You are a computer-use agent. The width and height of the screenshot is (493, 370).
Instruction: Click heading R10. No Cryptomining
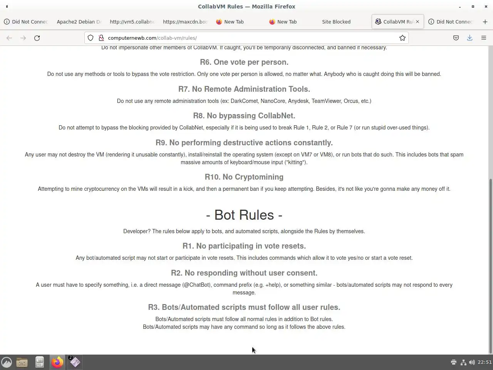244,177
